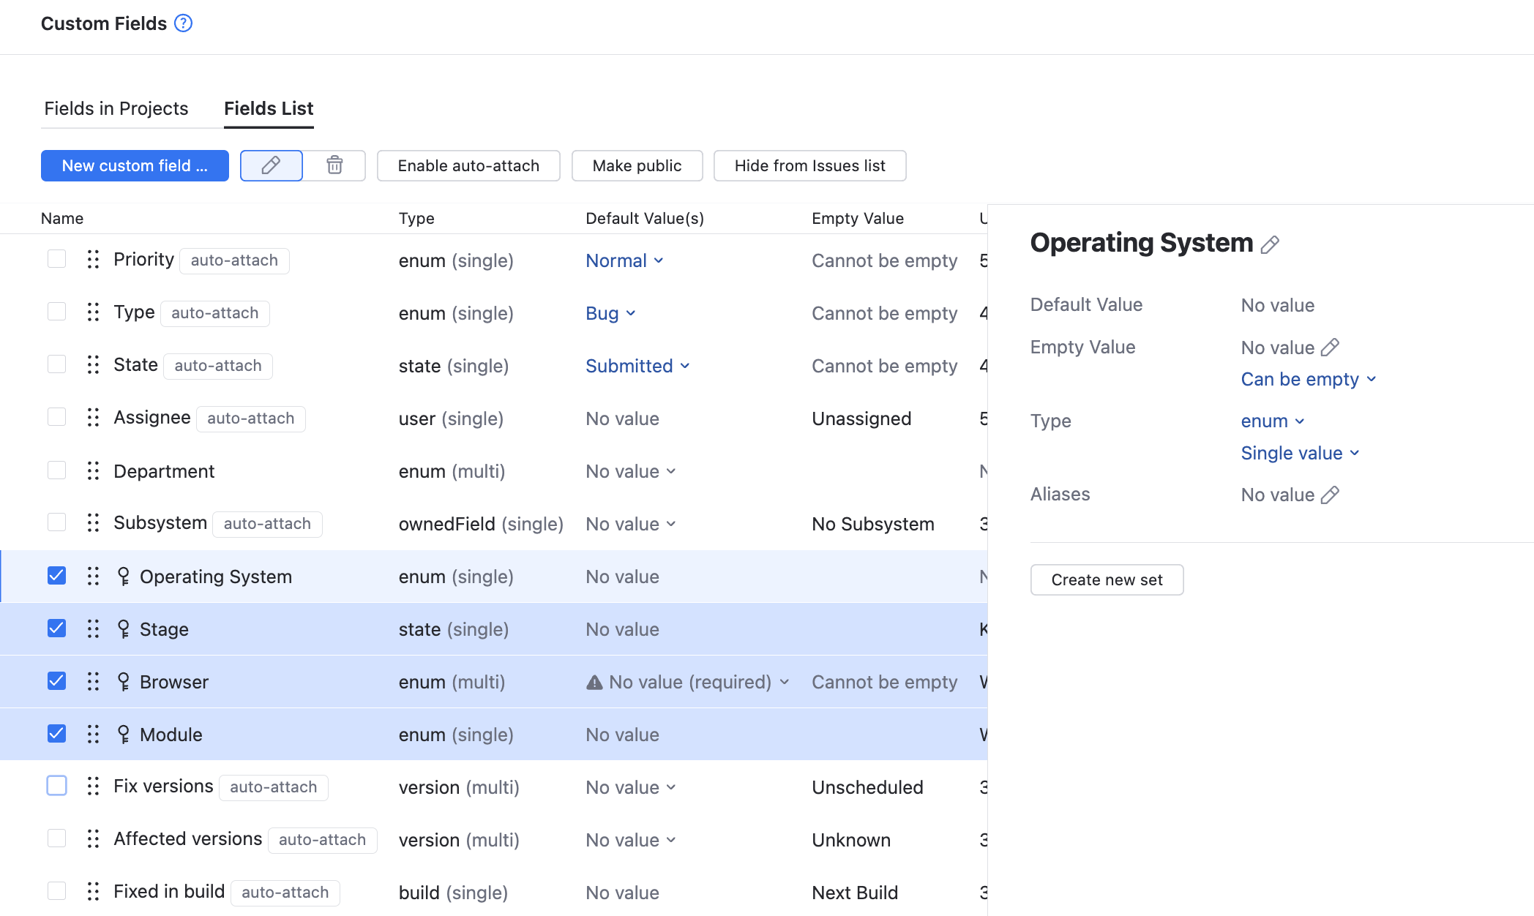The height and width of the screenshot is (916, 1534).
Task: Open Priority default value Normal dropdown
Action: tap(624, 260)
